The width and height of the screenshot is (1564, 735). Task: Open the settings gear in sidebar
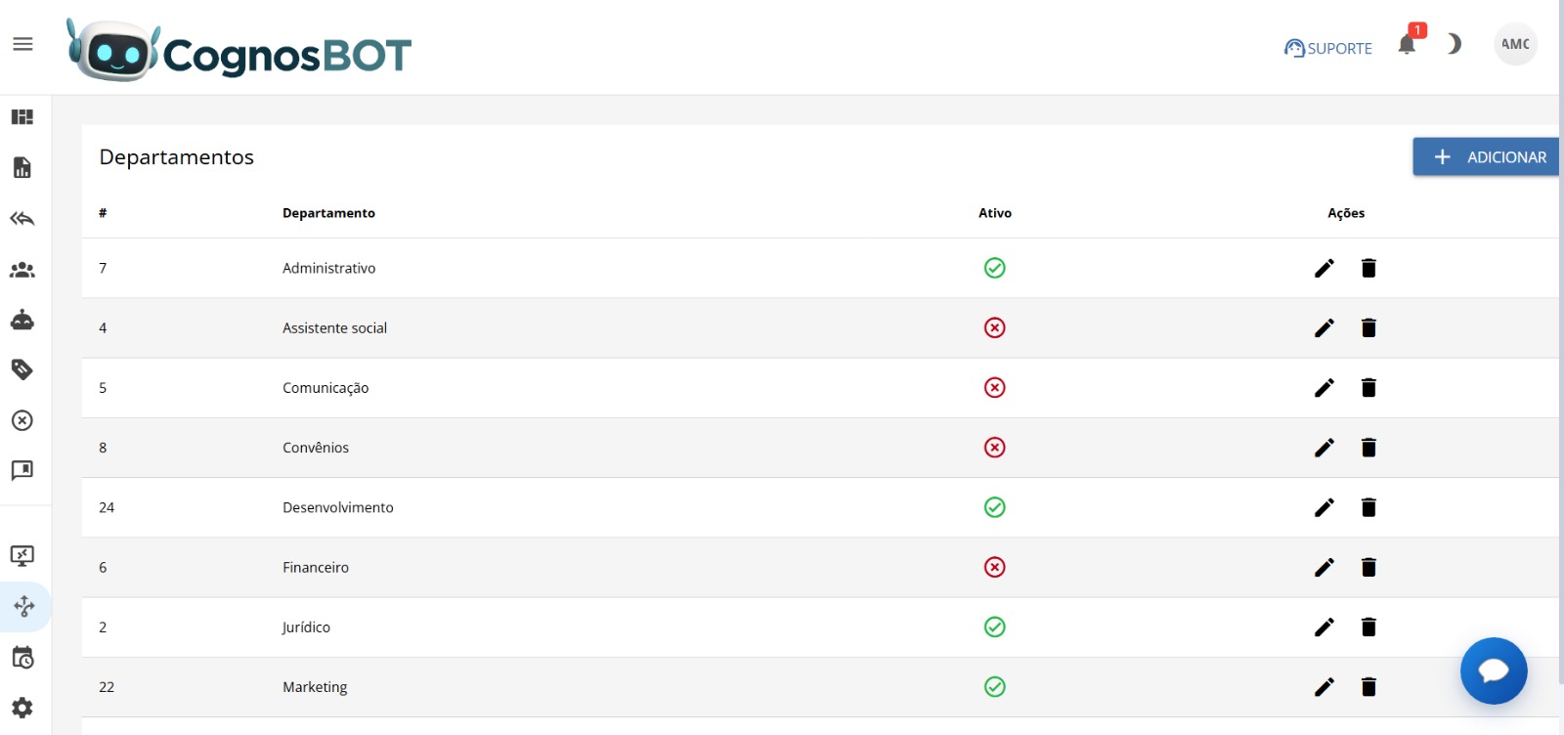tap(22, 708)
